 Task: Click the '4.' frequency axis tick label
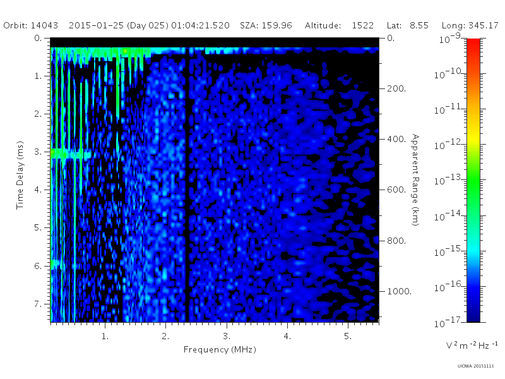pos(287,336)
